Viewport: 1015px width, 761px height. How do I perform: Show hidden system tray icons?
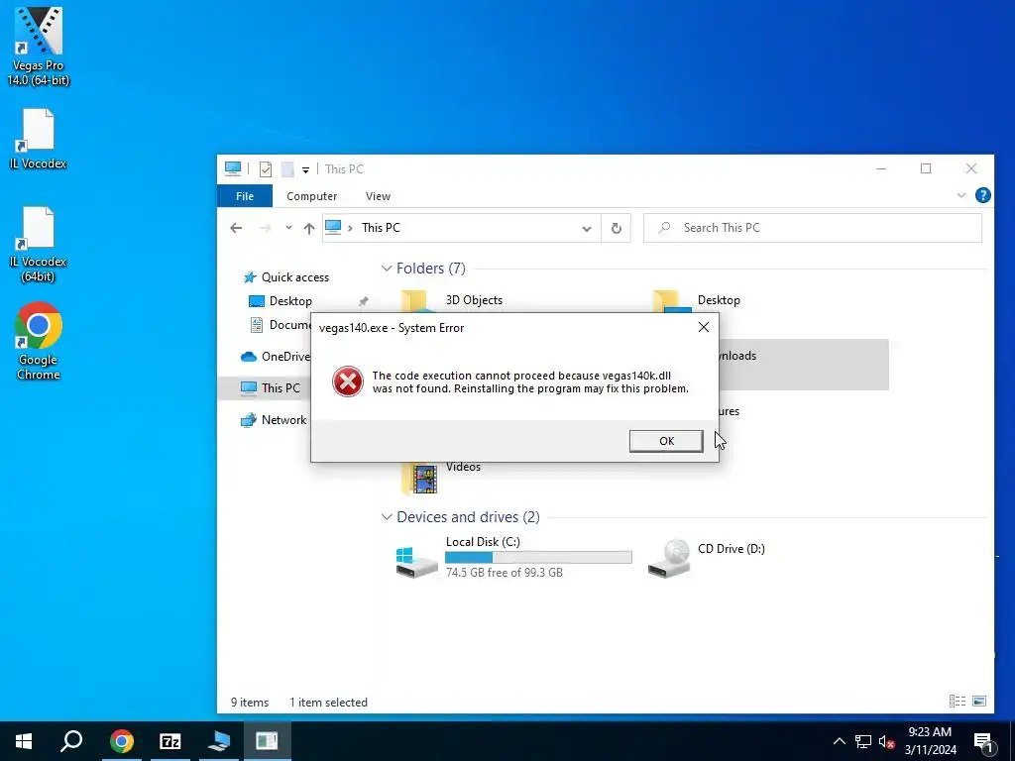839,741
